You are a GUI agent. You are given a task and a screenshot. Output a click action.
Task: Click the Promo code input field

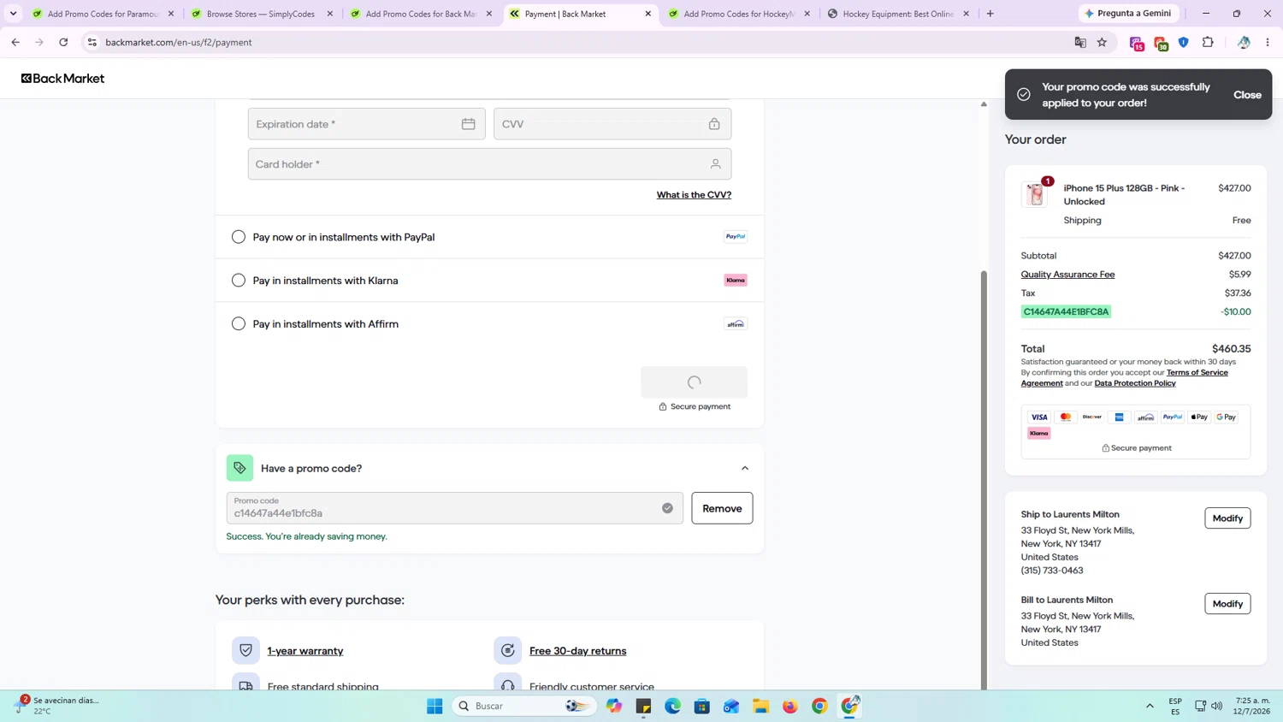point(454,508)
